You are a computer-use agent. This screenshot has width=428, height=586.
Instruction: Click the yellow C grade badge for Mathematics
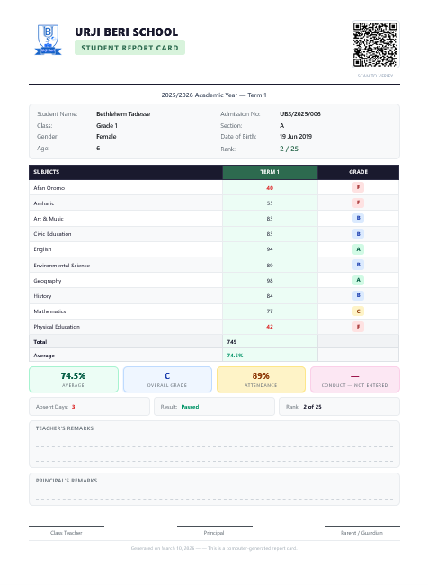pos(358,311)
